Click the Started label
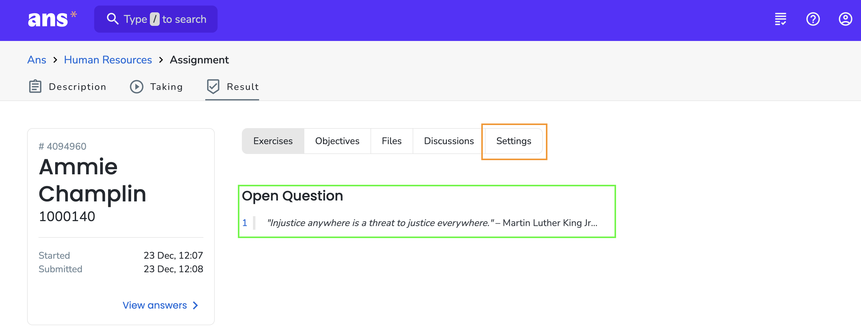The width and height of the screenshot is (861, 332). [54, 255]
